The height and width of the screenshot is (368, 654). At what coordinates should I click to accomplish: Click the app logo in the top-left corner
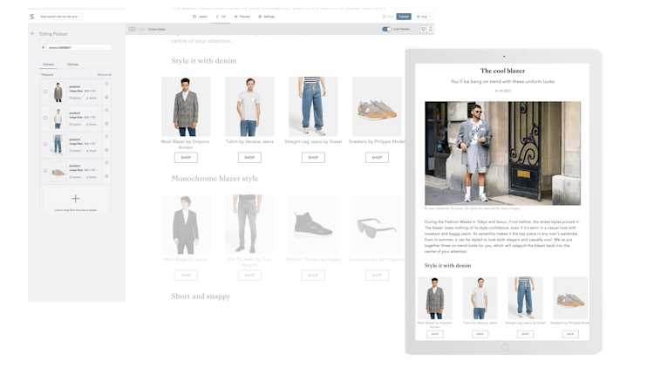tap(32, 16)
